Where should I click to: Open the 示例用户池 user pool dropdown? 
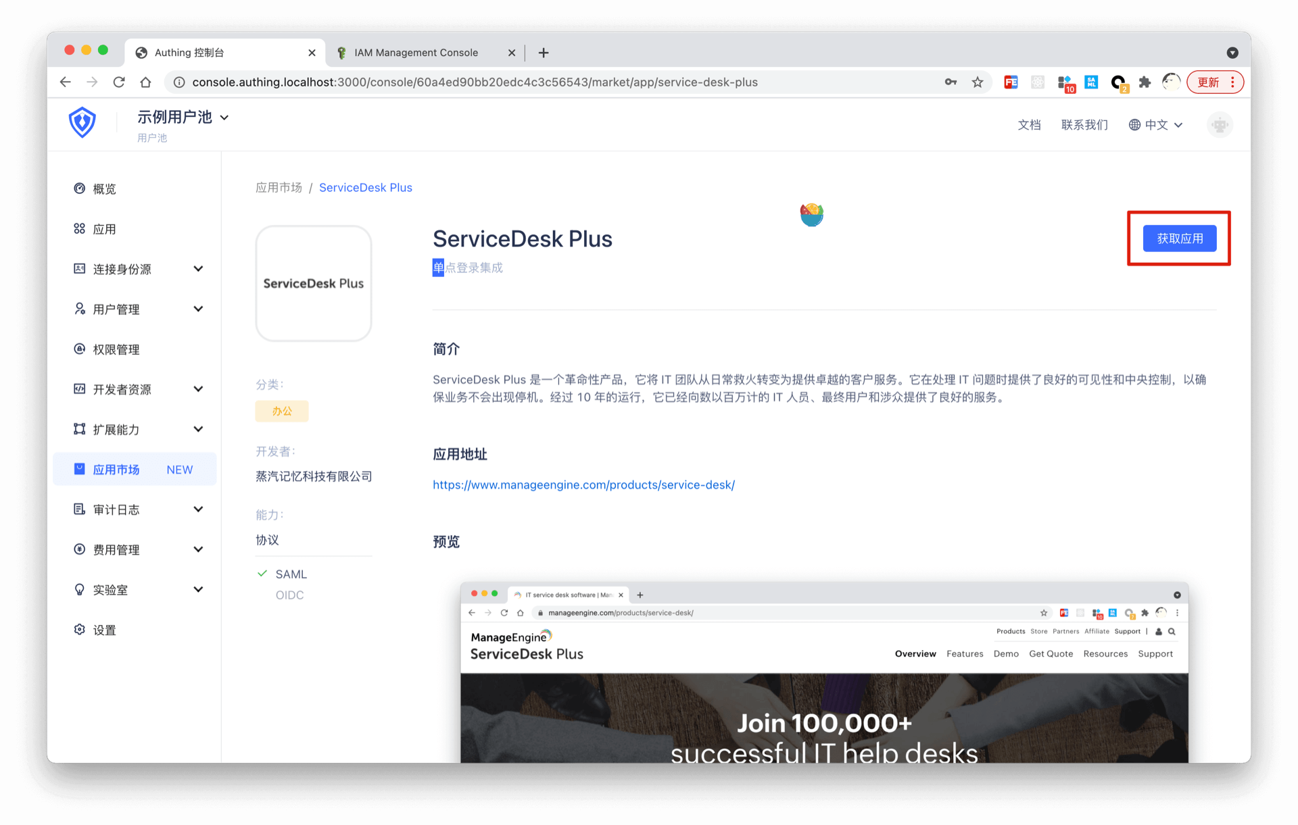click(183, 118)
